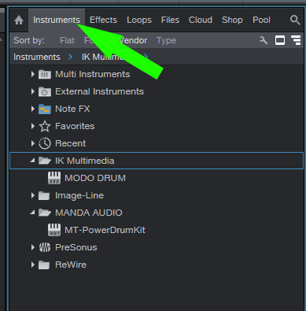Click the Multi Instruments folder icon
Image resolution: width=306 pixels, height=311 pixels.
tap(45, 74)
